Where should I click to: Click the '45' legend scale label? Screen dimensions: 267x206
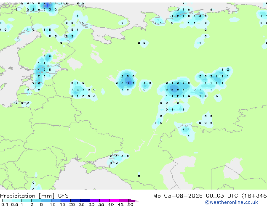120,204
